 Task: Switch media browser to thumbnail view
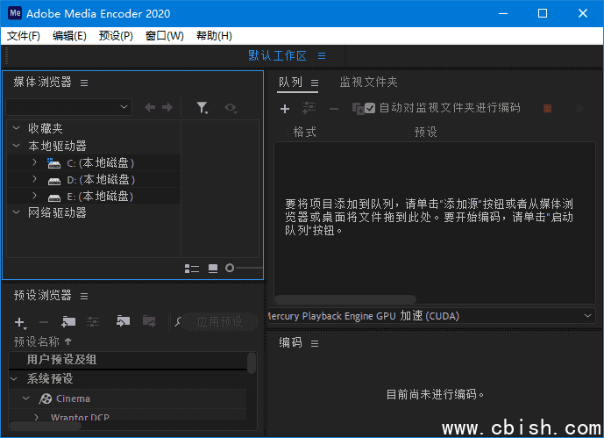[x=213, y=269]
